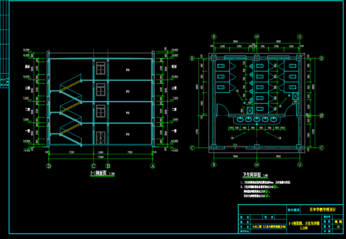Click the 18.000 elevation mark at top left
346x239 pixels.
pos(26,50)
